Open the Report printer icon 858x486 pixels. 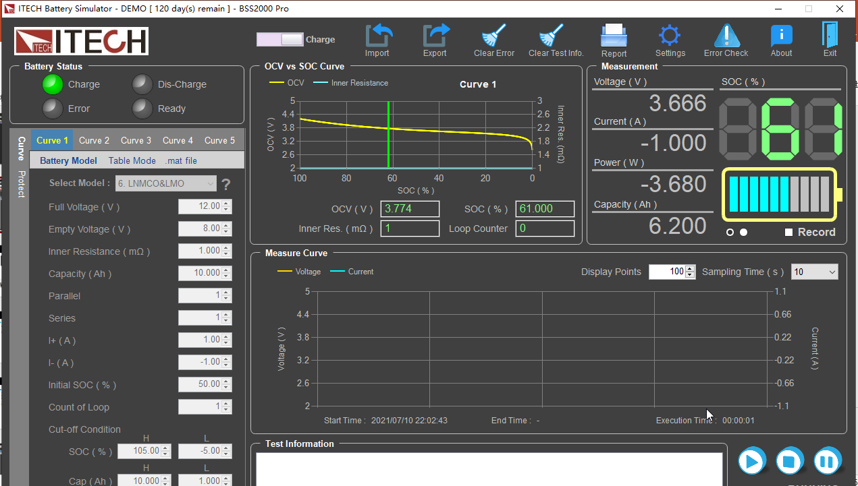614,36
